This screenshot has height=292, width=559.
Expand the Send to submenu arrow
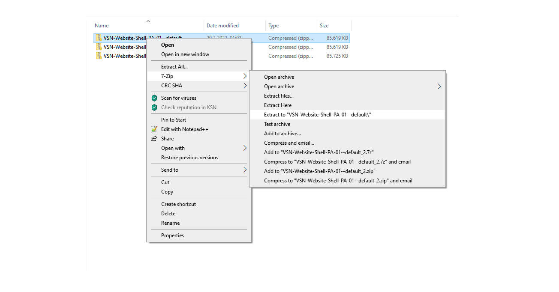(245, 170)
